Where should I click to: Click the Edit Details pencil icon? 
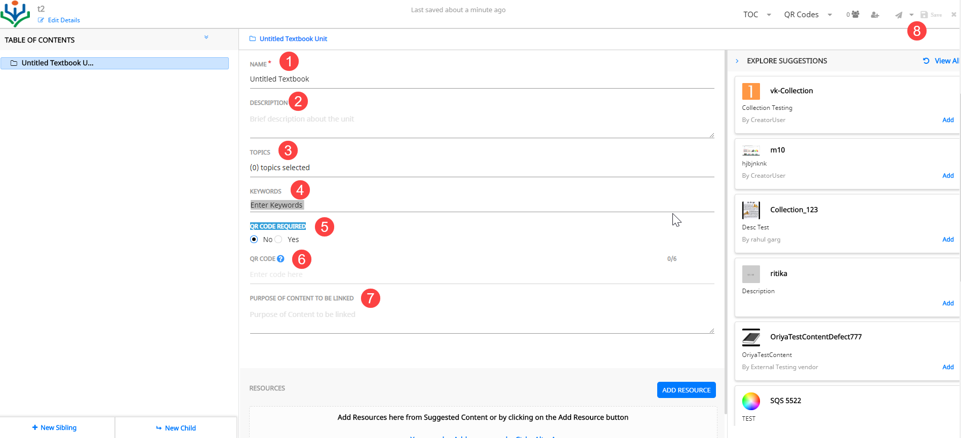41,20
